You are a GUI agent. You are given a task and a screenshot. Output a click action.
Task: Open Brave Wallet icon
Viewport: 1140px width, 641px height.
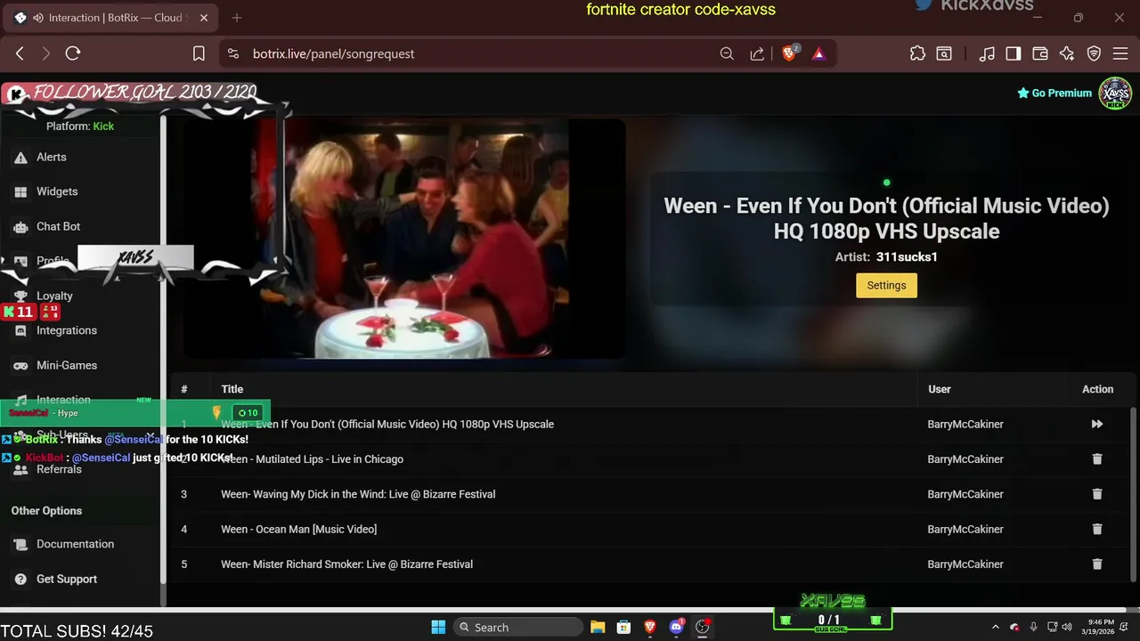pyautogui.click(x=1040, y=53)
